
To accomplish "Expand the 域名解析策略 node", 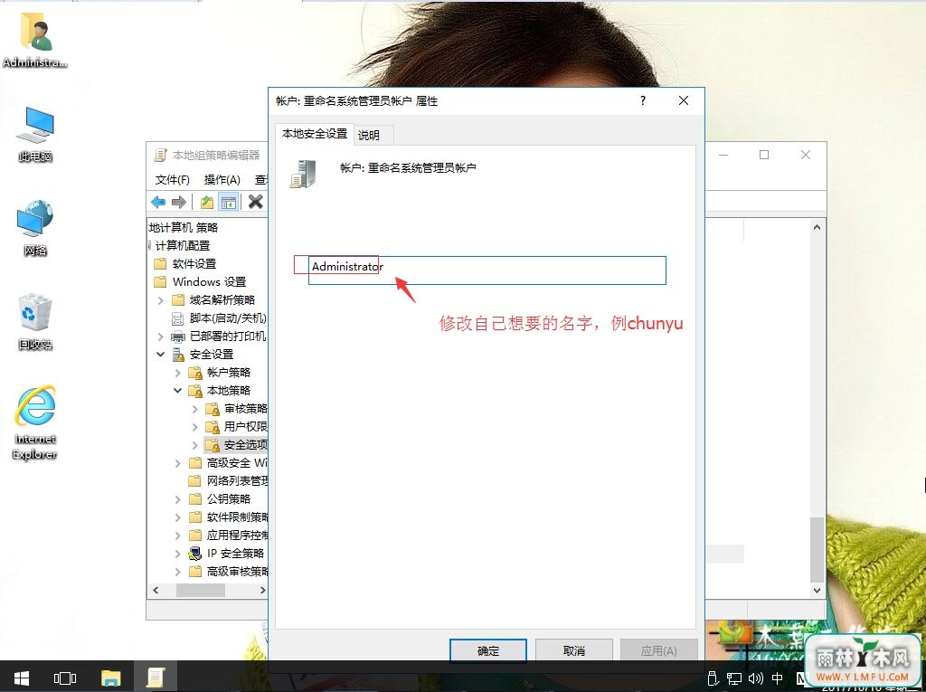I will [161, 300].
